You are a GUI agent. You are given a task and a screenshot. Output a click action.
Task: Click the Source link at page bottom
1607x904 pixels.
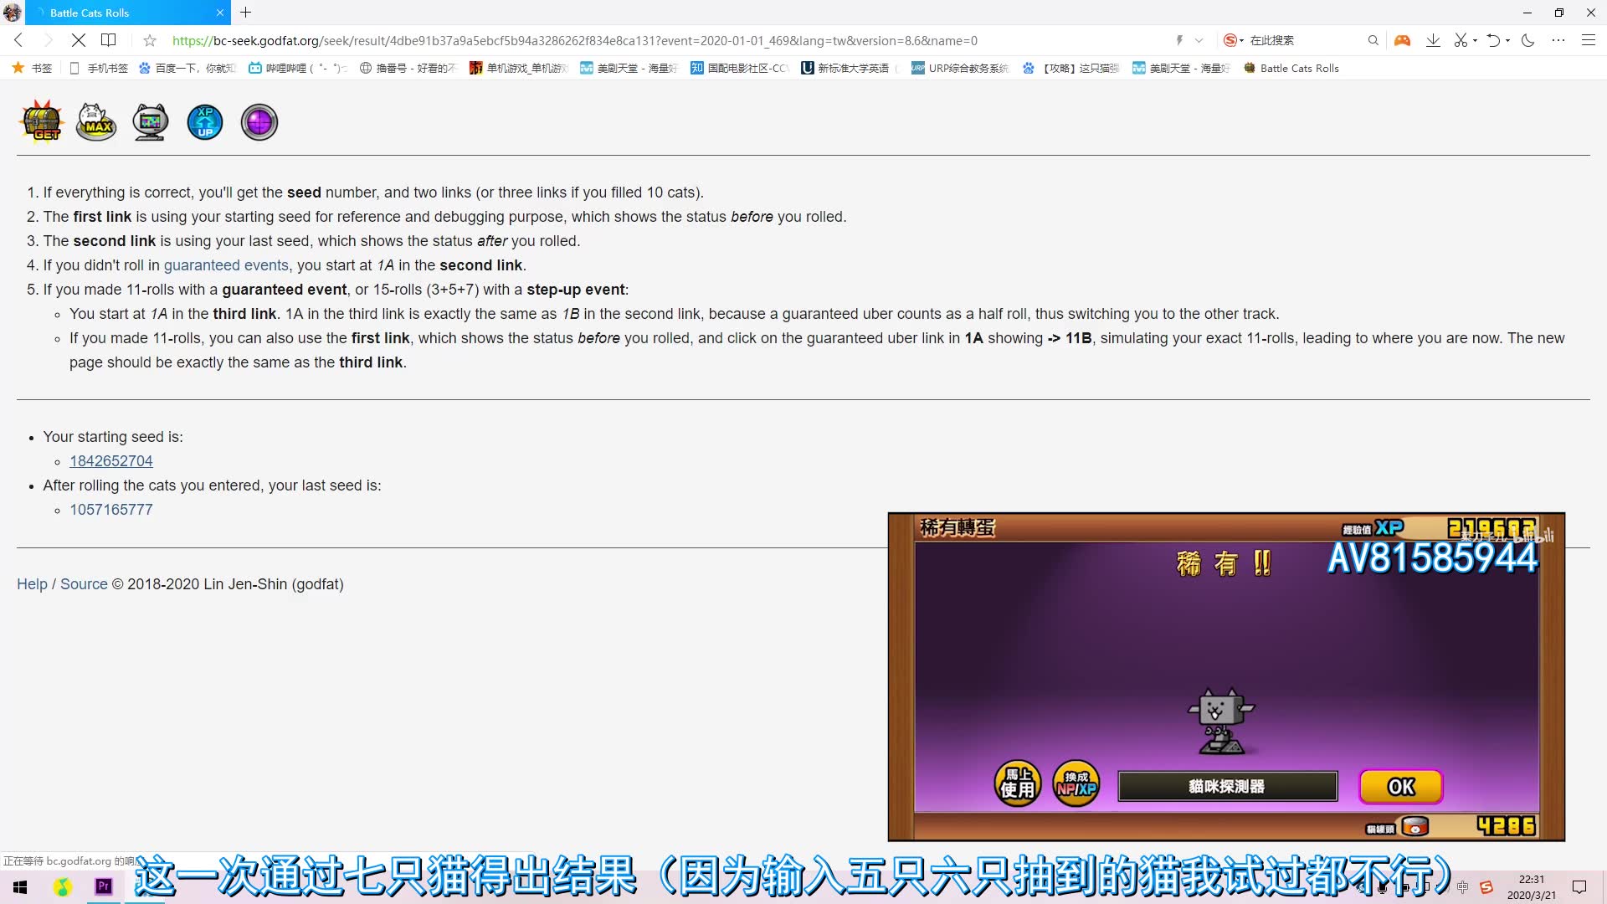84,583
